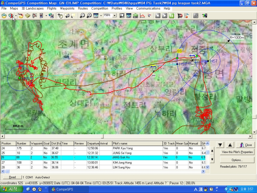This screenshot has height=193, width=257.
Task: Click the open folder with red arrow icon
Action: (21, 16)
